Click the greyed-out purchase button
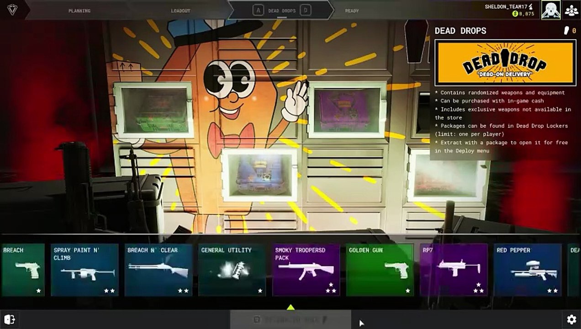The width and height of the screenshot is (581, 329). (x=290, y=319)
